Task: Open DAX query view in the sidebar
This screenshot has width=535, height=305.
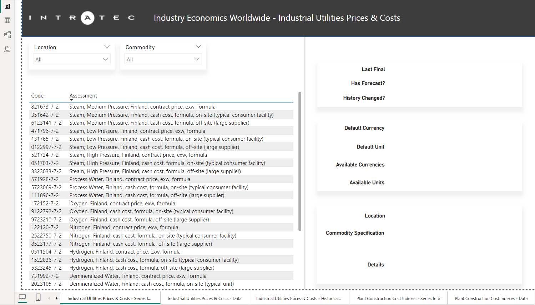Action: click(x=7, y=49)
